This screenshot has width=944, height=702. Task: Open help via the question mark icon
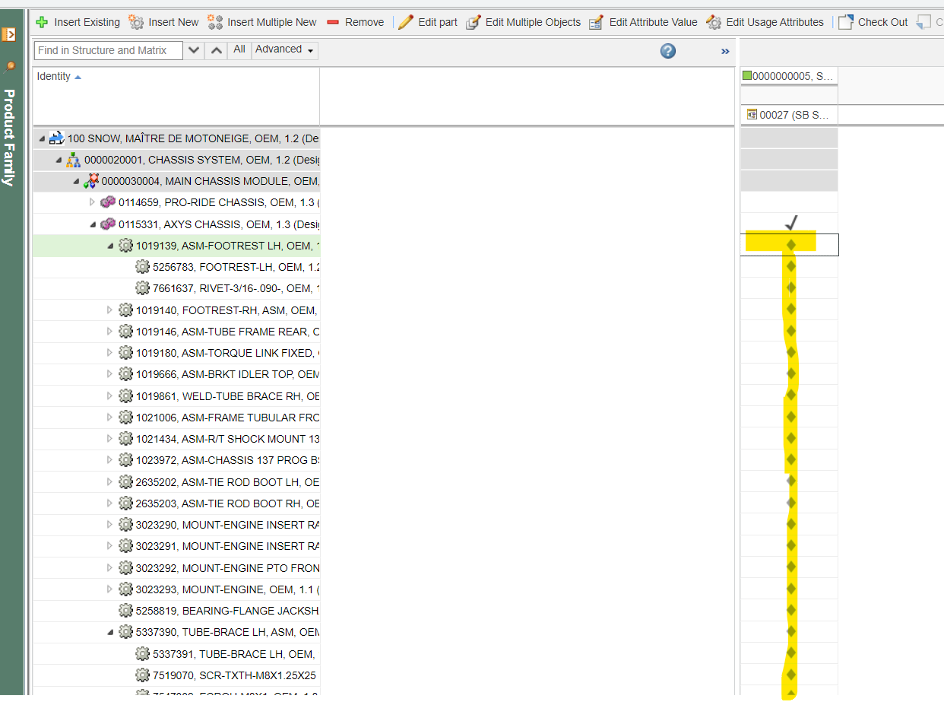(667, 50)
